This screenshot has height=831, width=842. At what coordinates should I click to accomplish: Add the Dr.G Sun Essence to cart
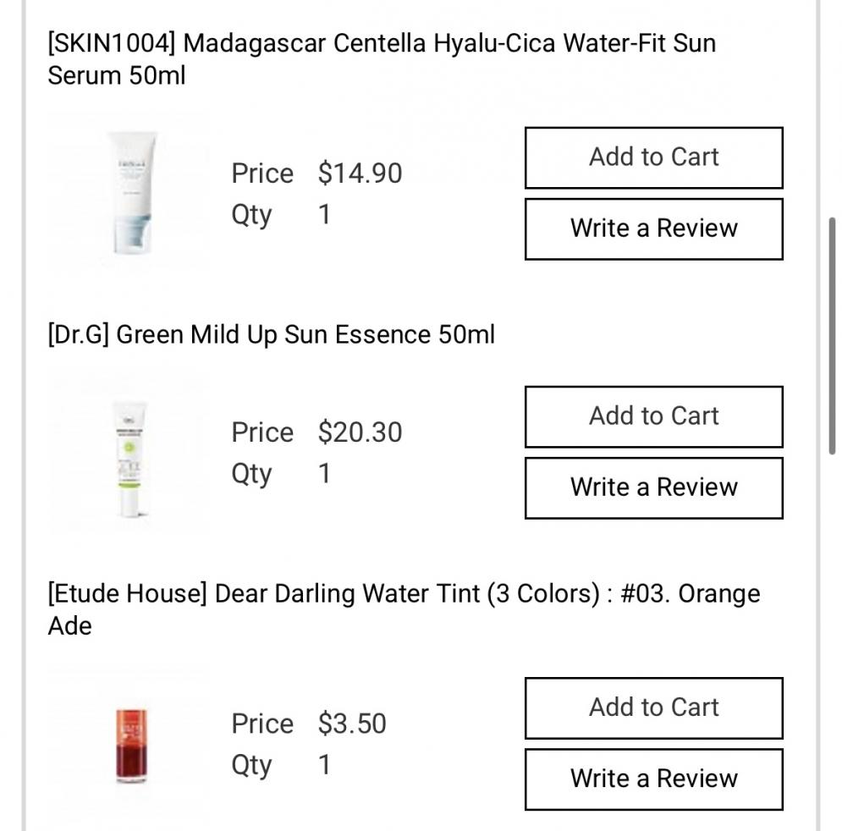click(x=654, y=415)
